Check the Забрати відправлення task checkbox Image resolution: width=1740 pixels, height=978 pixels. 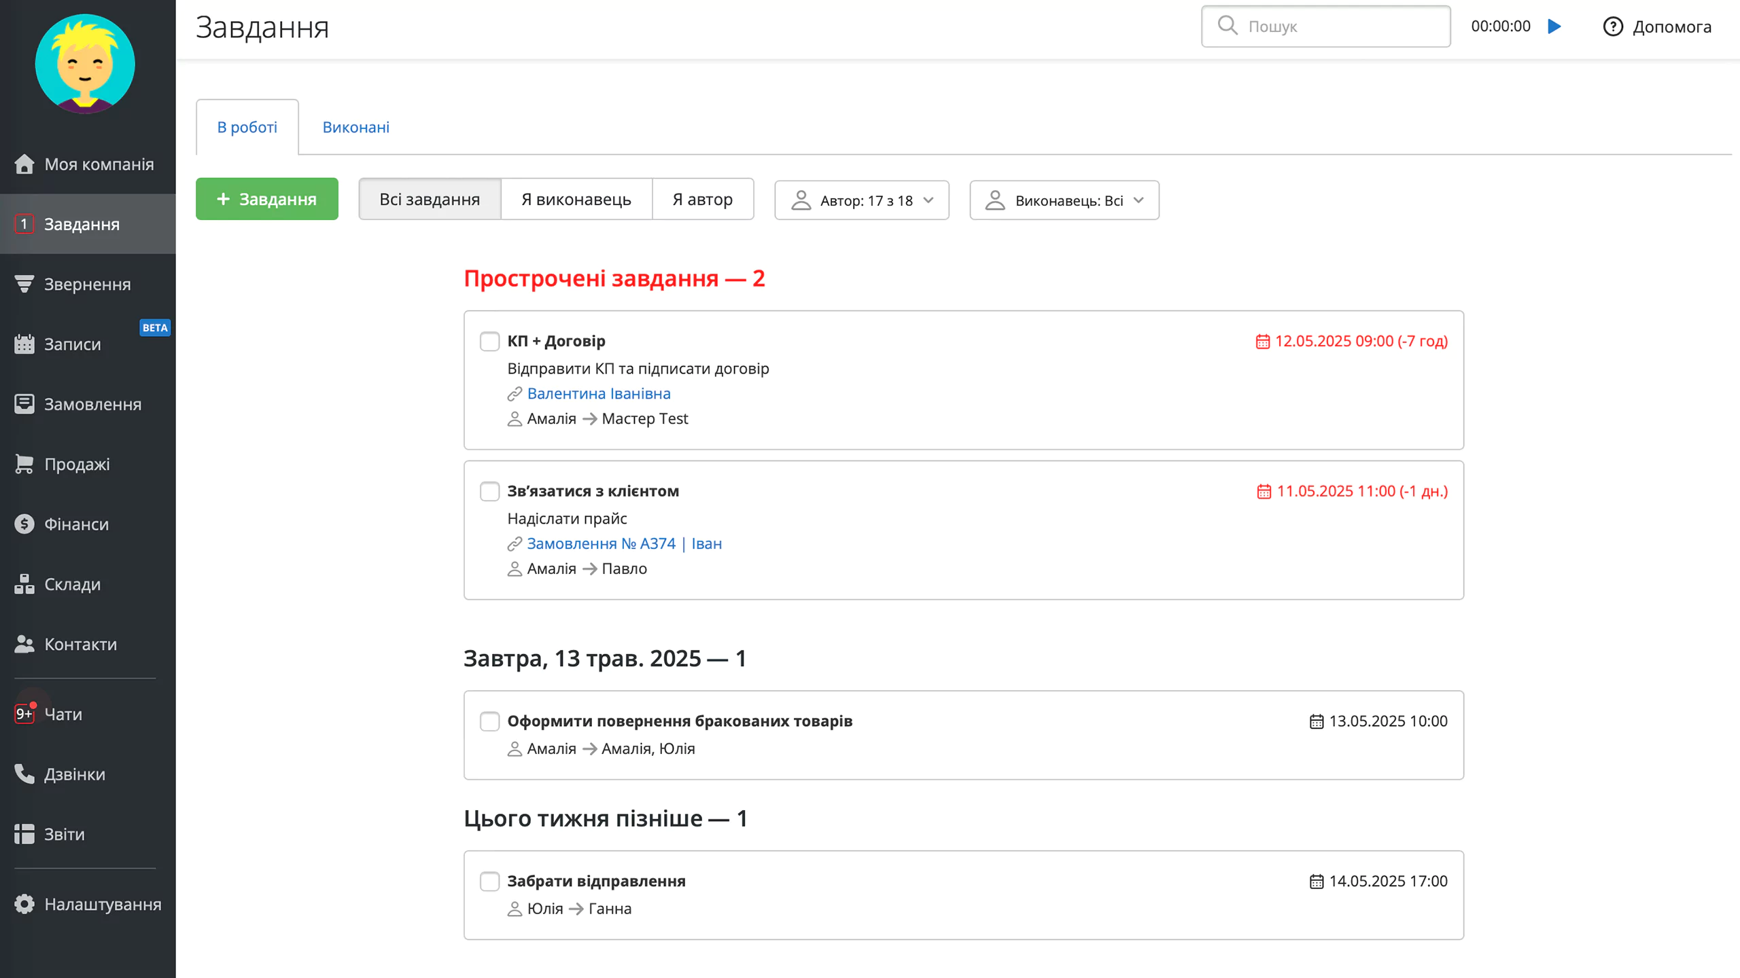point(489,882)
